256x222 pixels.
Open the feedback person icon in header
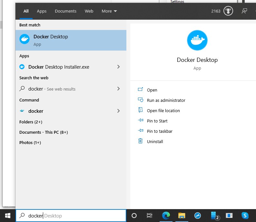coord(244,11)
